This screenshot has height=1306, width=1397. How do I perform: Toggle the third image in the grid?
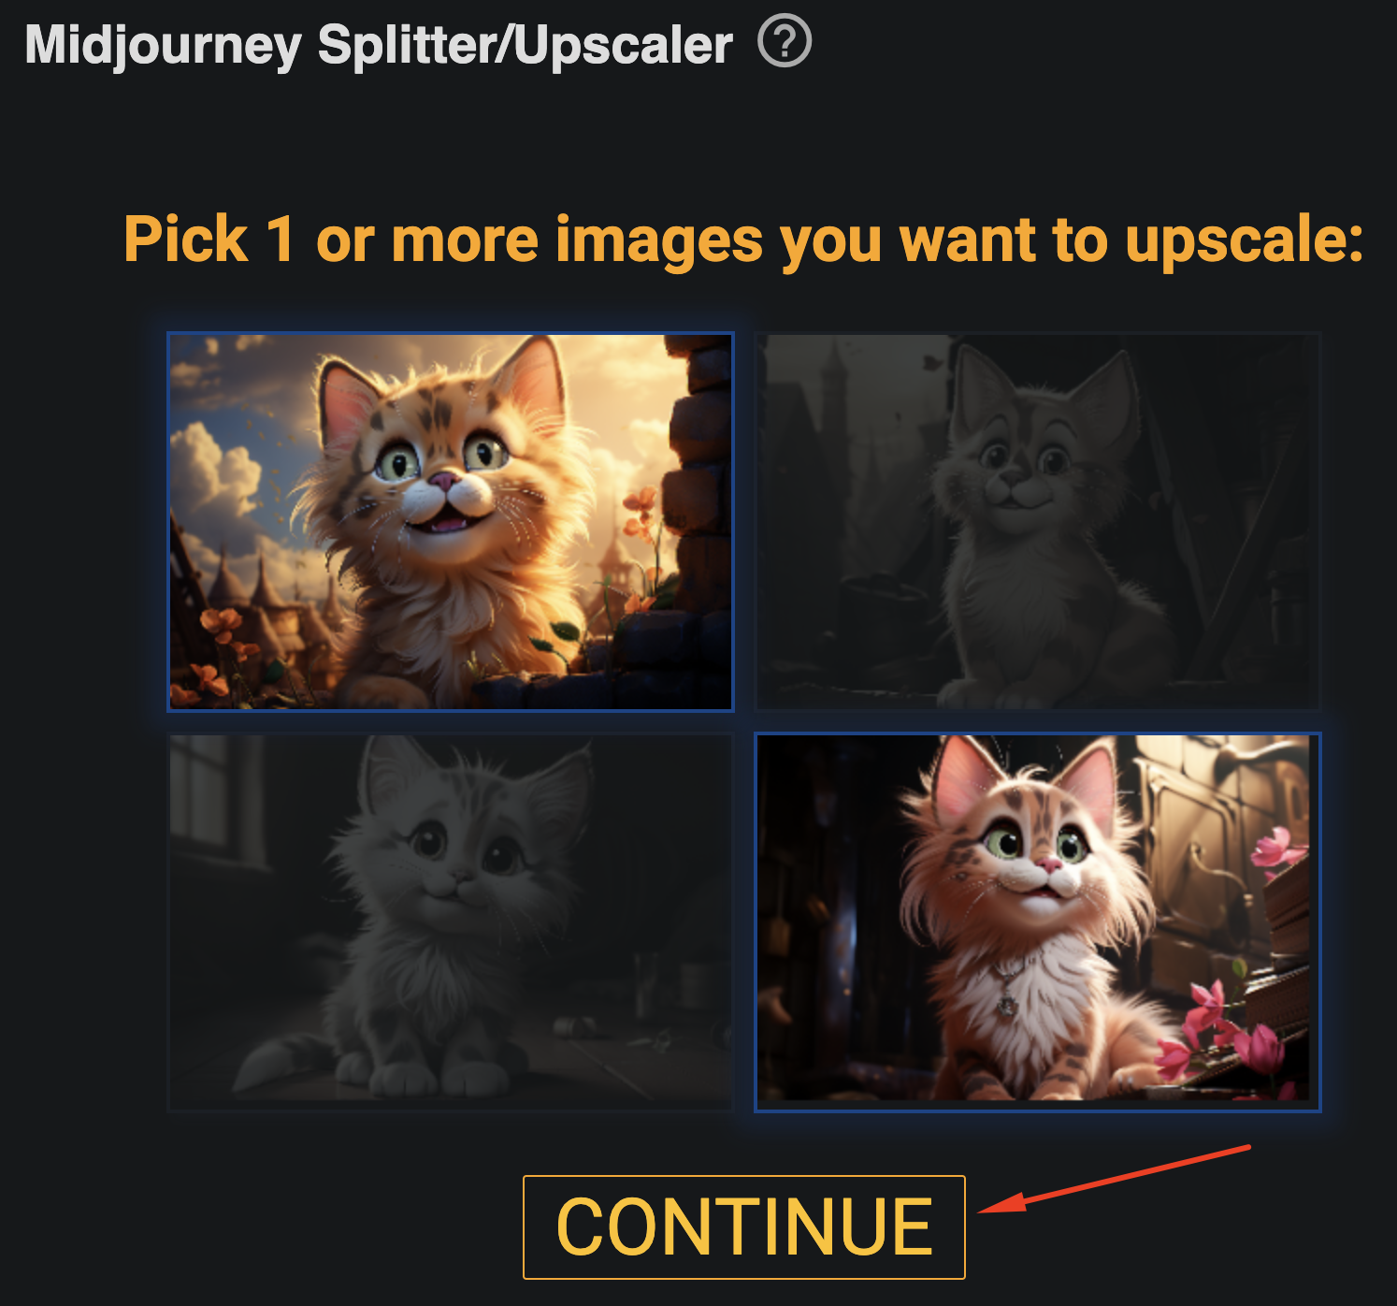pyautogui.click(x=451, y=922)
